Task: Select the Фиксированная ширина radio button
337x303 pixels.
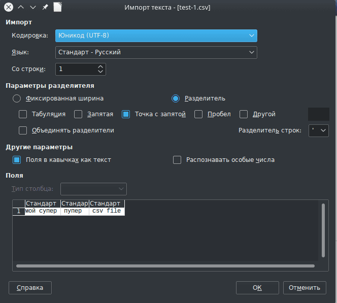Action: pos(17,98)
